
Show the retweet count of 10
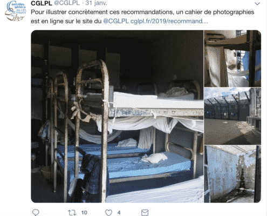(x=84, y=213)
